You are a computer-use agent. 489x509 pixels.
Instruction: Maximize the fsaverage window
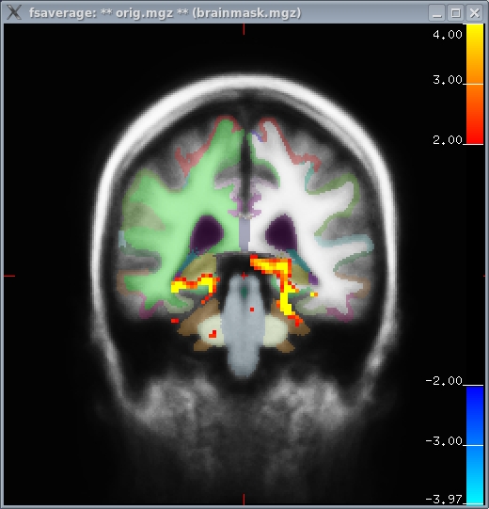tap(455, 13)
